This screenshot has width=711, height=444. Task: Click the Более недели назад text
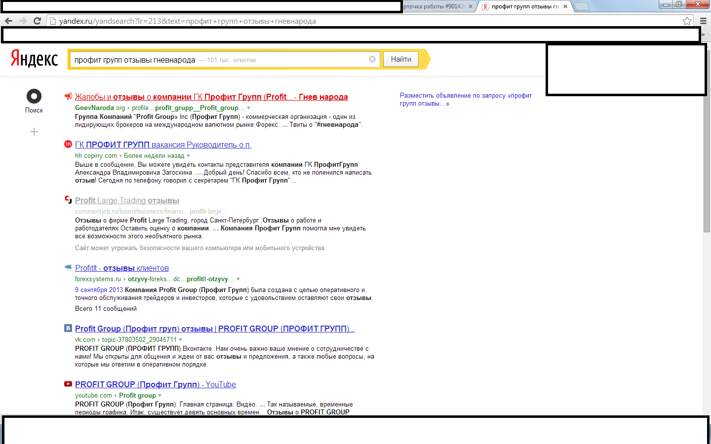click(154, 155)
